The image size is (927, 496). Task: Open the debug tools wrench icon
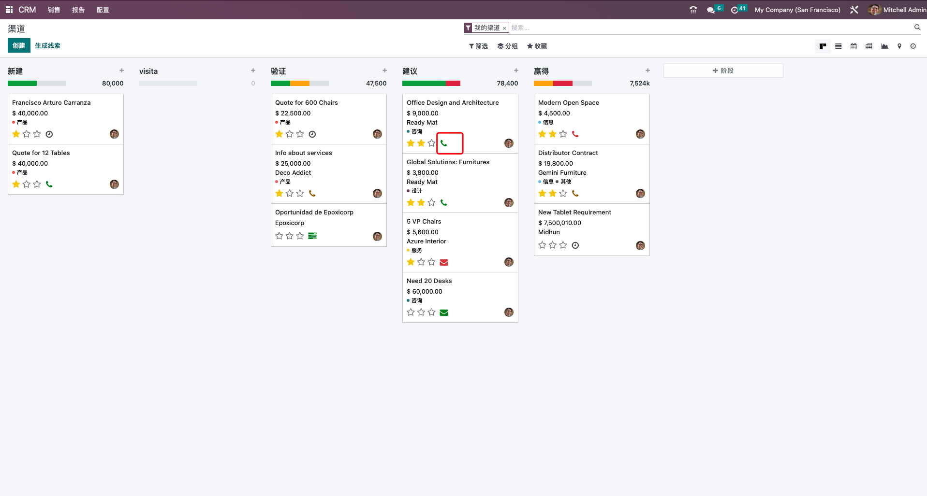click(854, 10)
